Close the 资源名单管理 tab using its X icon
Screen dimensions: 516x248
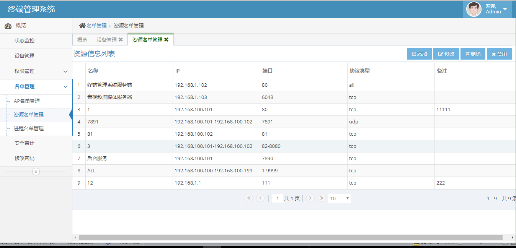click(166, 40)
